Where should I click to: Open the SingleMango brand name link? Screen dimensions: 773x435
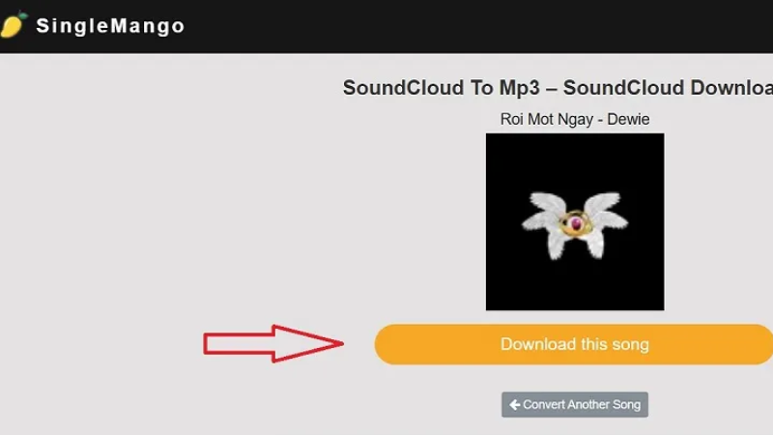tap(110, 26)
